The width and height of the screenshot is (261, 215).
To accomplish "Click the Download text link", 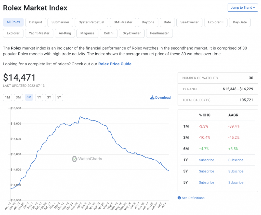I will coord(163,98).
